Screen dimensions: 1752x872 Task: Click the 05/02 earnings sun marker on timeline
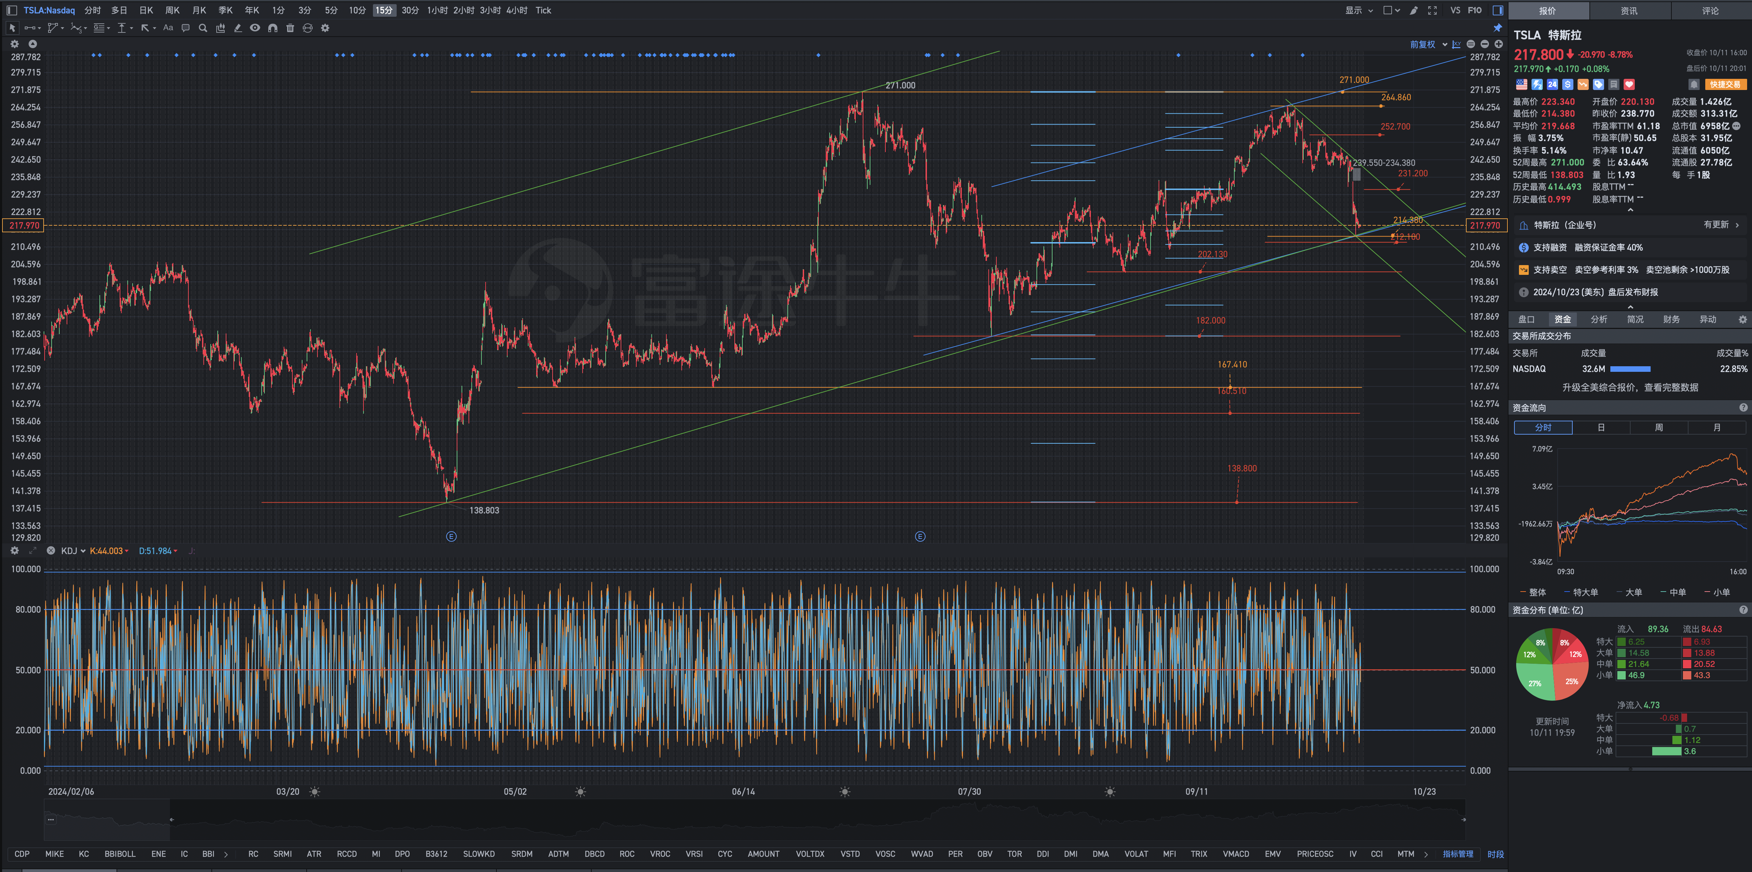[580, 792]
